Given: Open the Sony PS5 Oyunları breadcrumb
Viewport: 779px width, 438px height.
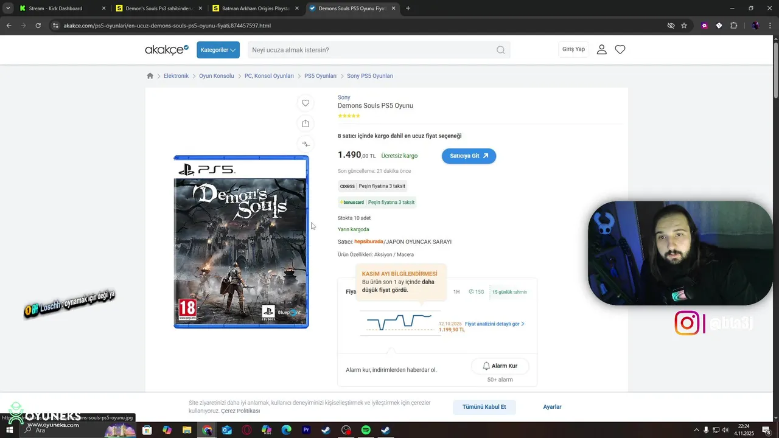Looking at the screenshot, I should [370, 76].
